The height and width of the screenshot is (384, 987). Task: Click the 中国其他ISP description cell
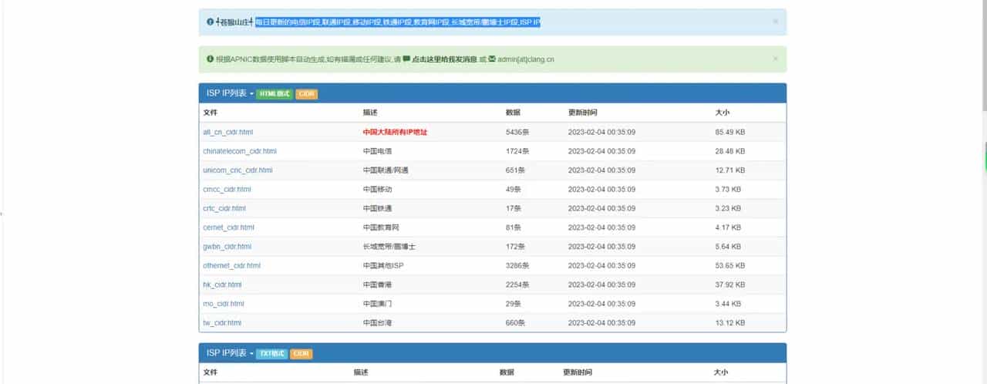tap(383, 265)
